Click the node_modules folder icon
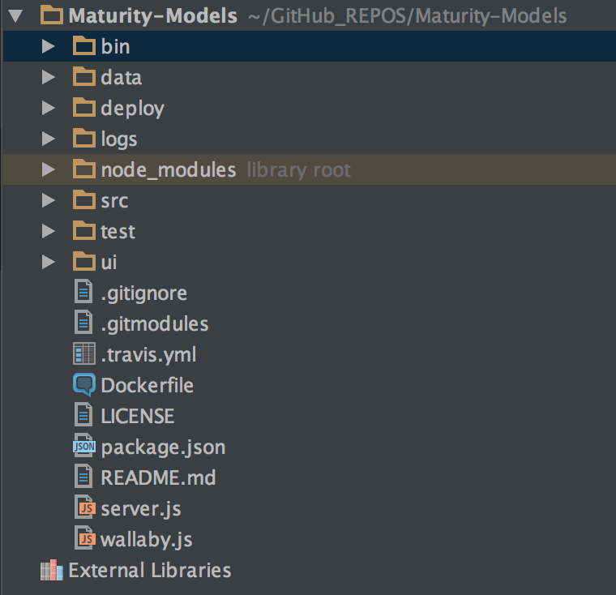The width and height of the screenshot is (616, 595). tap(84, 169)
